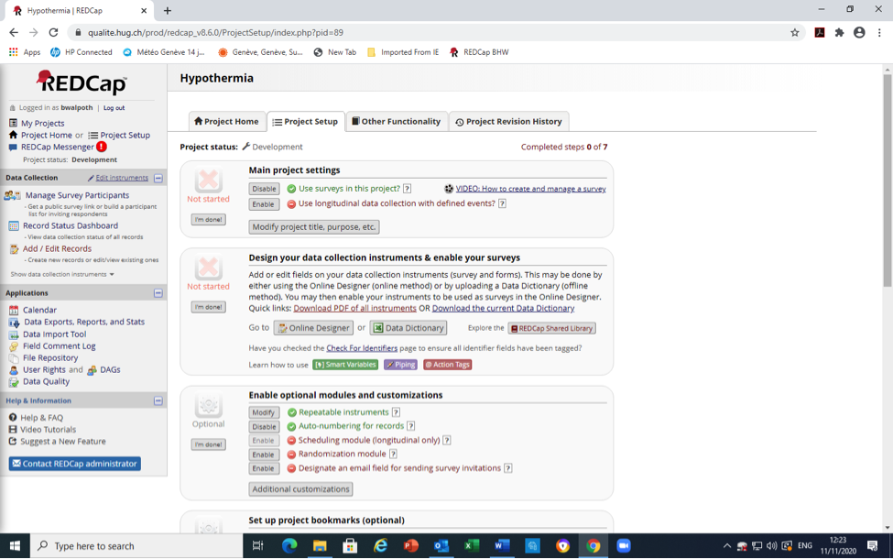The image size is (893, 559).
Task: Open the REDCap BHW bookmark
Action: (479, 52)
